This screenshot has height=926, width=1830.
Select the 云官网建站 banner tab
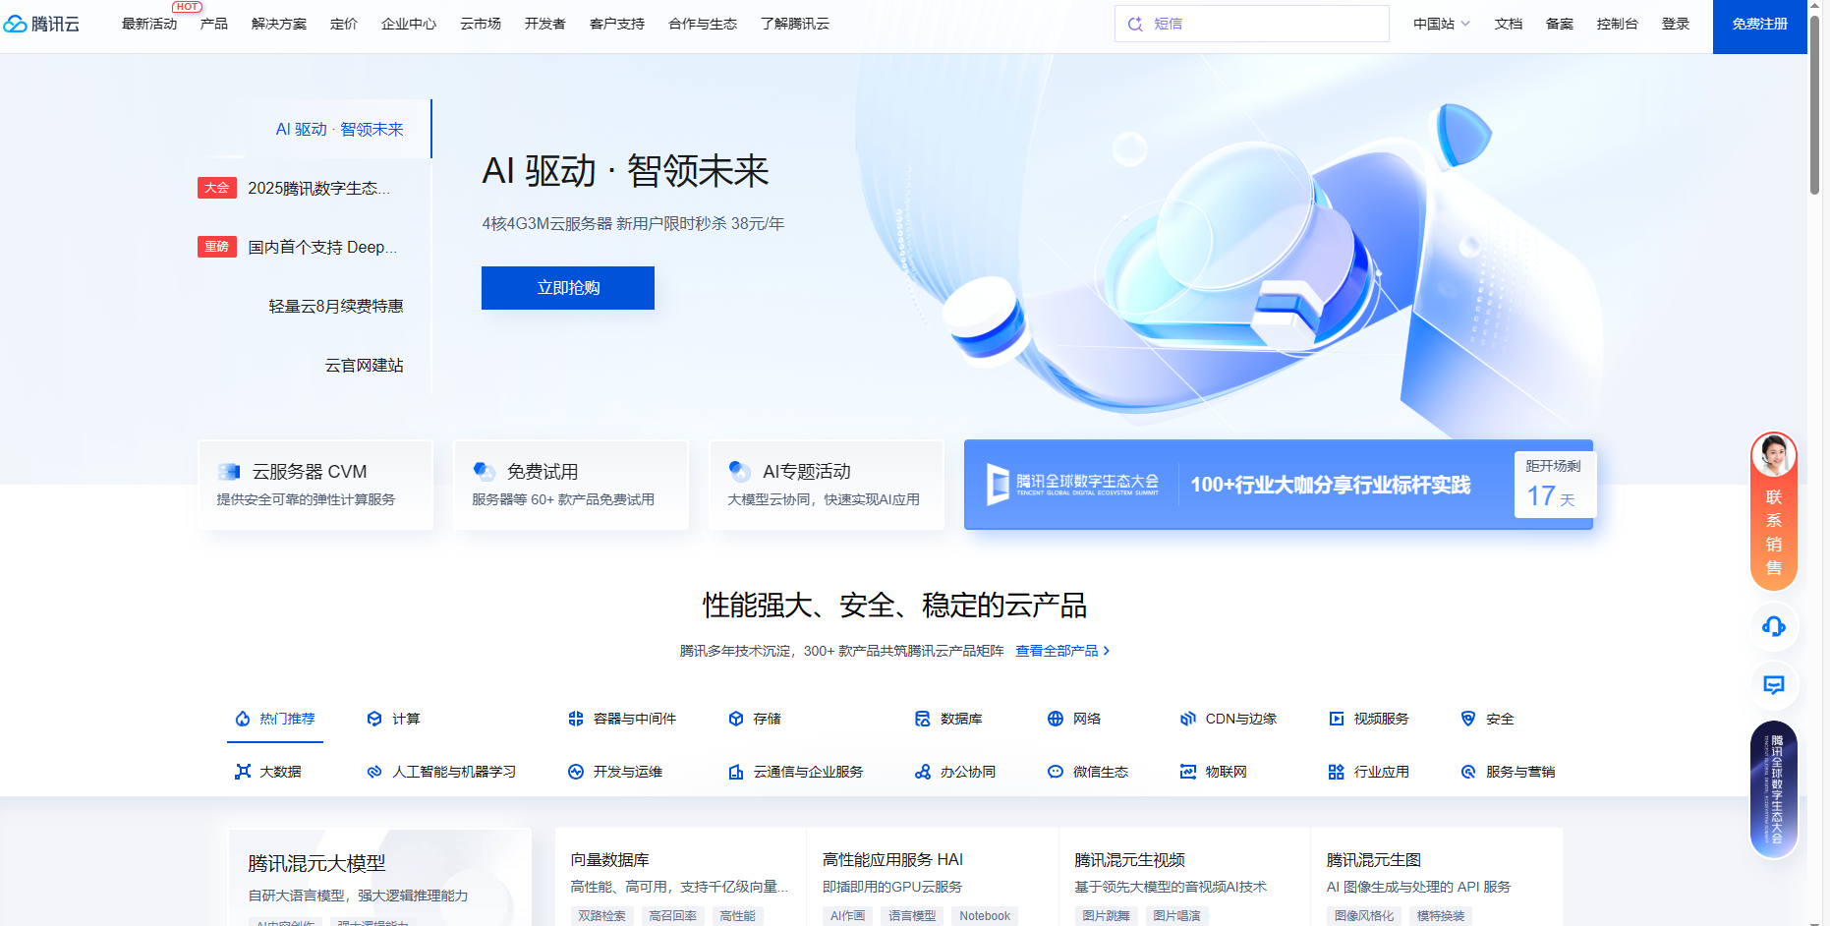click(x=315, y=365)
